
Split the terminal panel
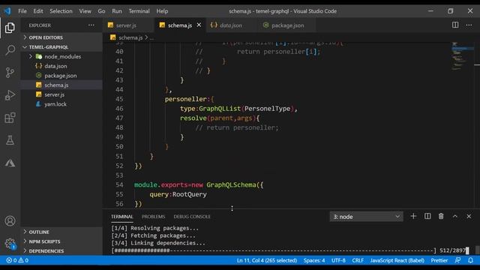pos(427,216)
